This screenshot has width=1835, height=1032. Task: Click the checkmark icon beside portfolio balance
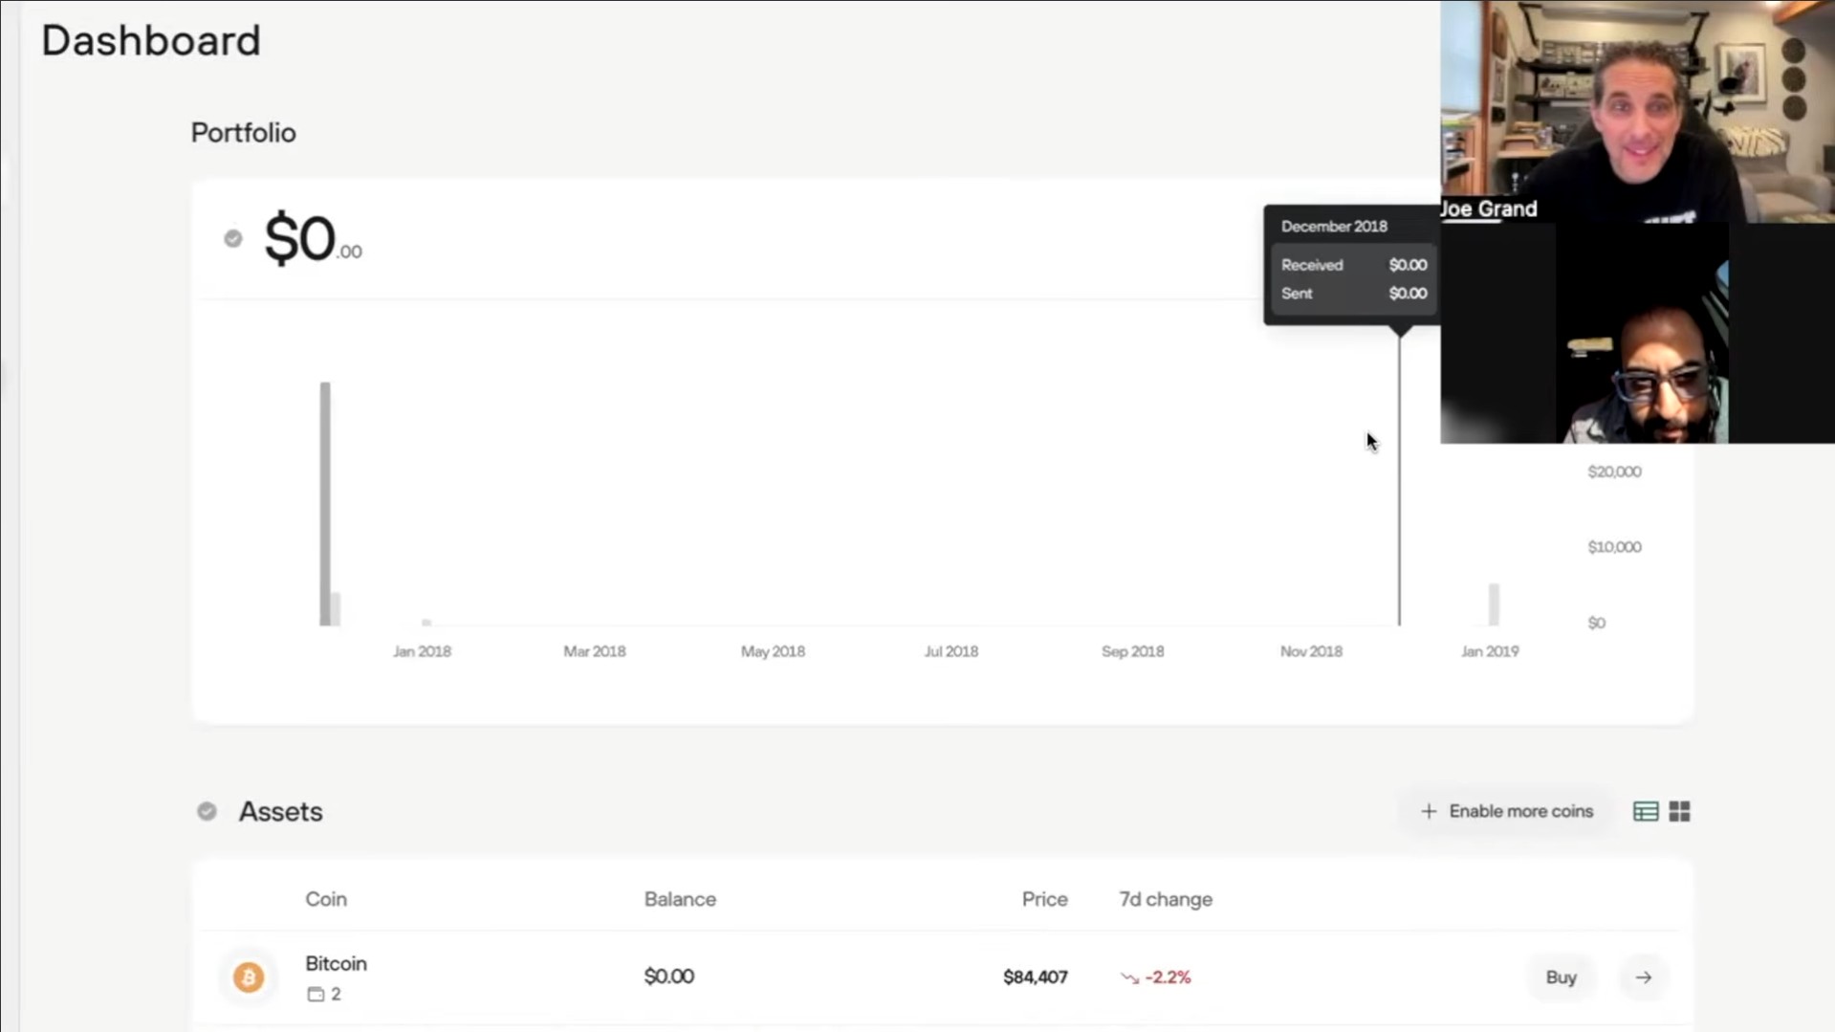point(233,238)
